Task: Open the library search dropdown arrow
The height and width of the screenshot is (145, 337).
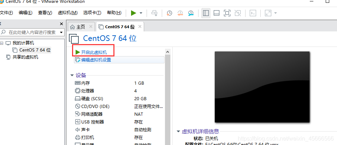Action: (61, 32)
